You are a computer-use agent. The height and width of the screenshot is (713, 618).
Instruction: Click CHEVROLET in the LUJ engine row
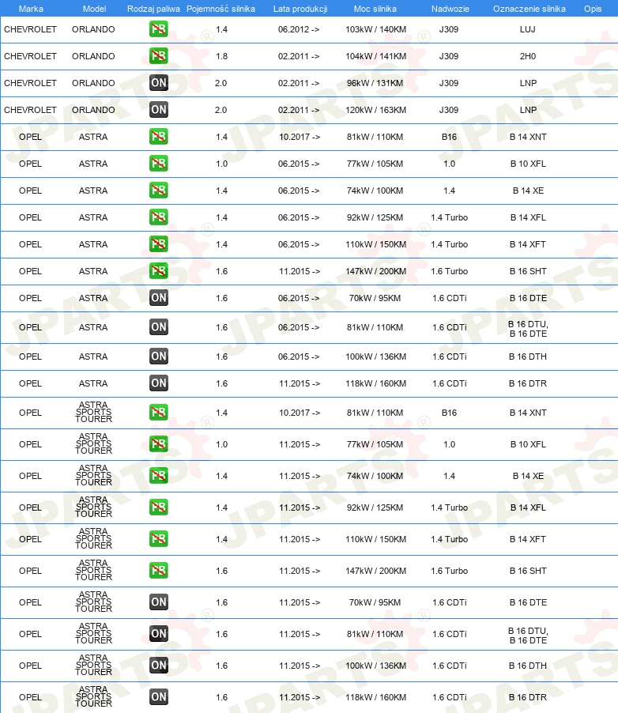coord(30,29)
